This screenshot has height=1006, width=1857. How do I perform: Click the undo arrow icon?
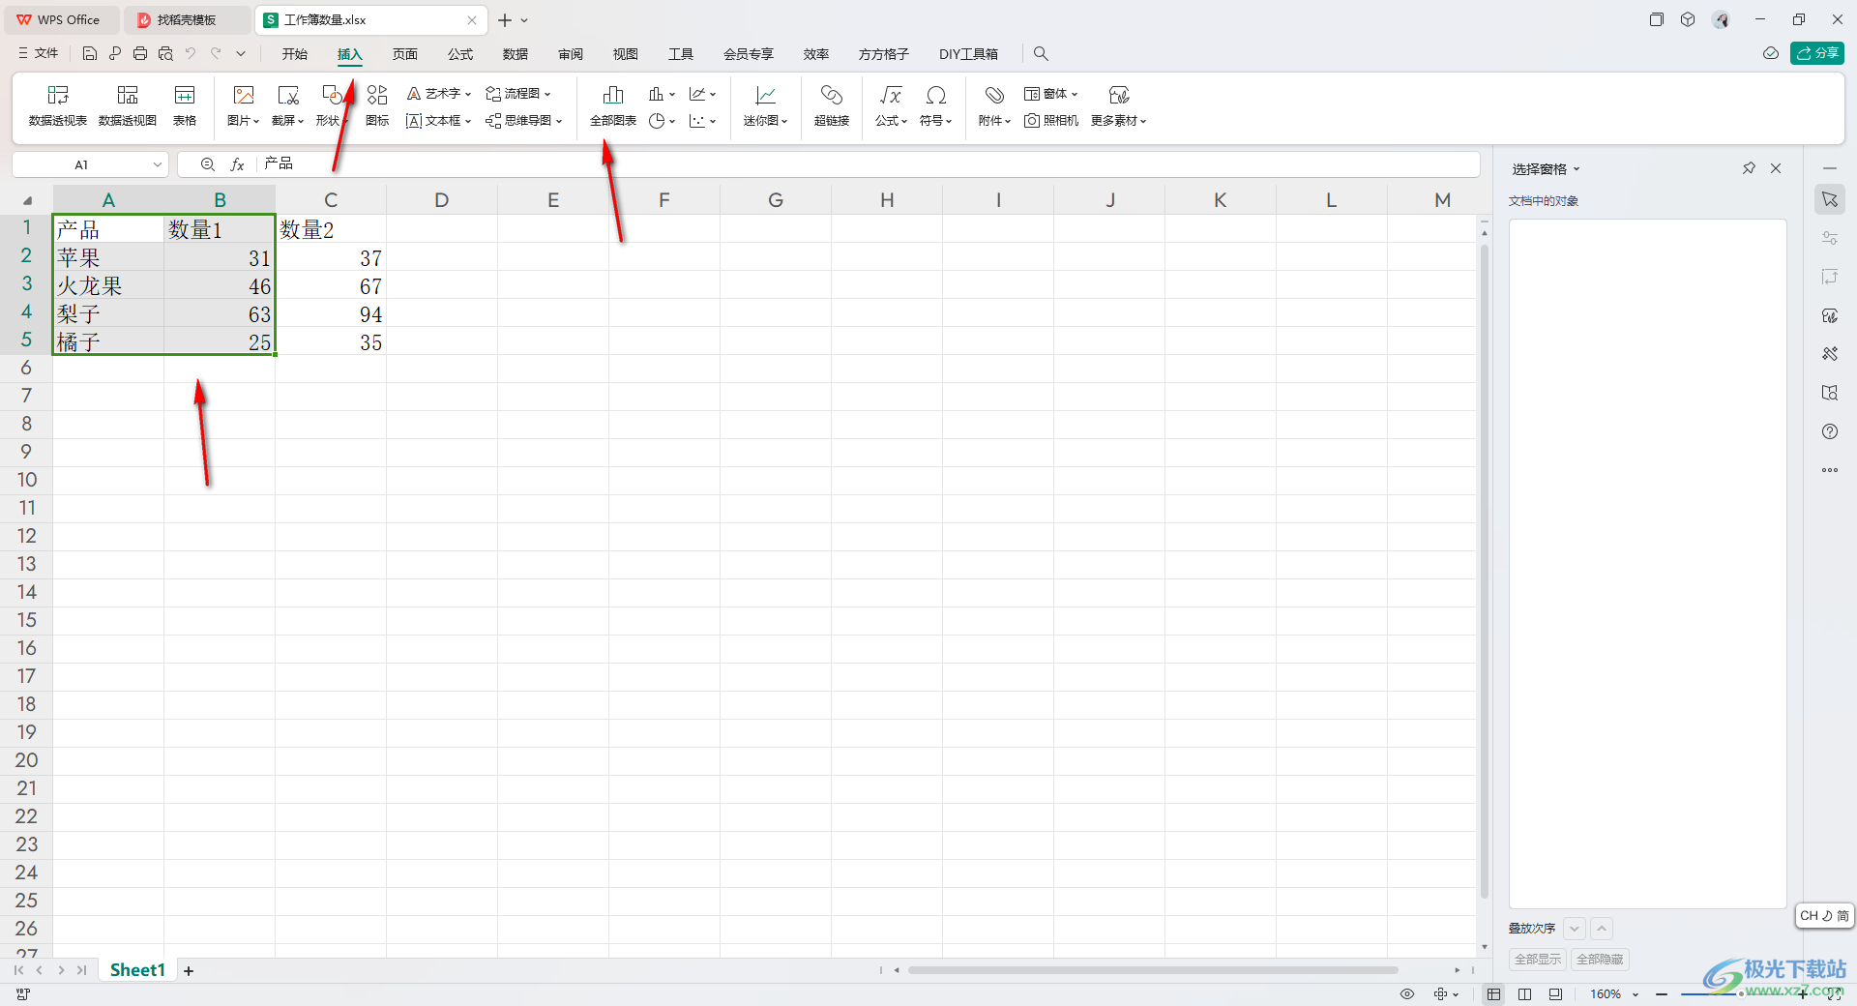click(191, 54)
